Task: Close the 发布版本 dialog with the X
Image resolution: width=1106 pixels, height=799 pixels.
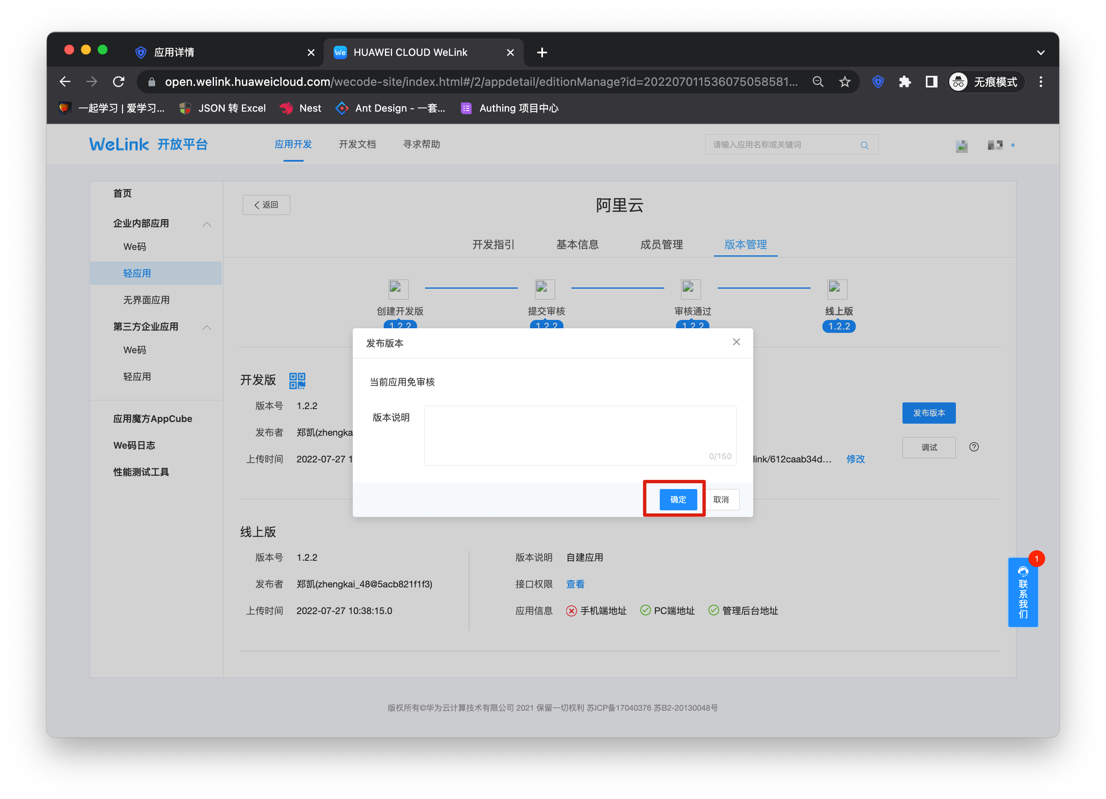Action: [x=736, y=342]
